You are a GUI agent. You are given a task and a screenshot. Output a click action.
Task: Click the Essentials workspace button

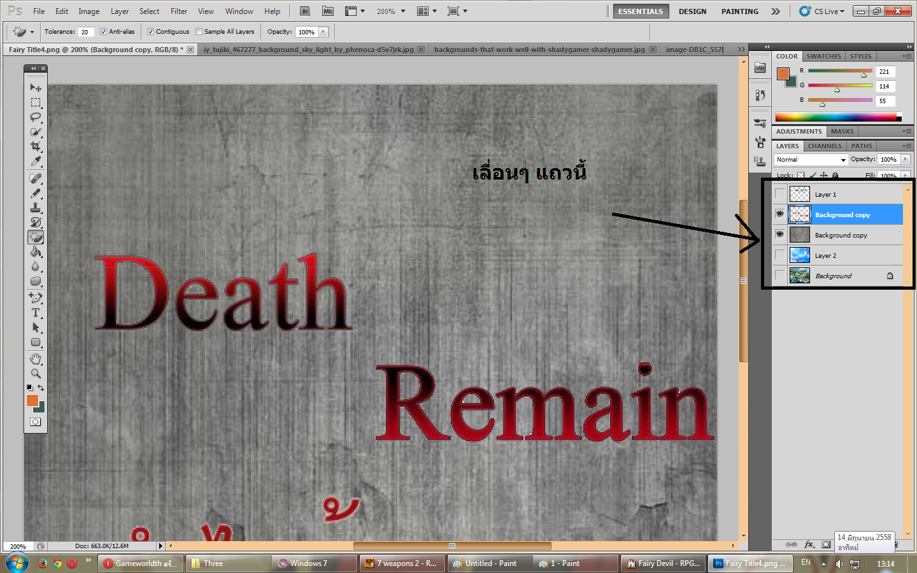click(641, 11)
